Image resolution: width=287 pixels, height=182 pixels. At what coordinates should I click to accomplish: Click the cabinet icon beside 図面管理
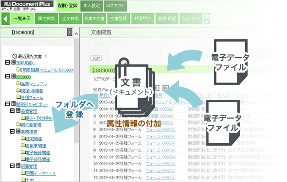[x=18, y=166]
